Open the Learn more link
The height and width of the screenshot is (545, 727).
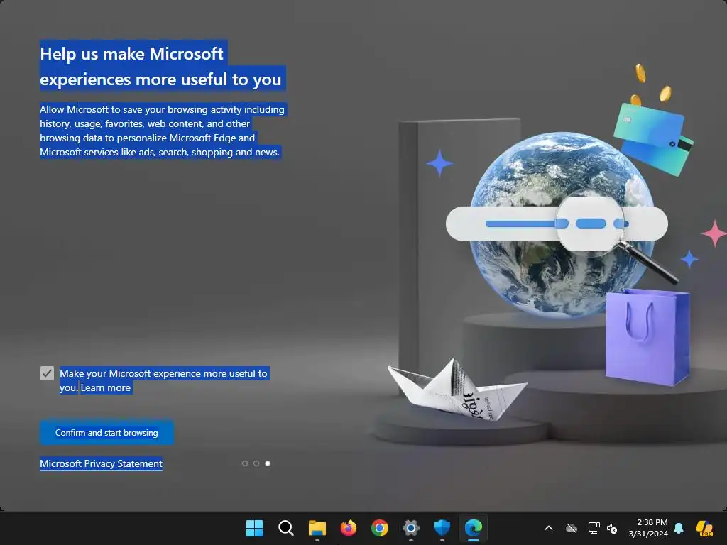click(106, 388)
